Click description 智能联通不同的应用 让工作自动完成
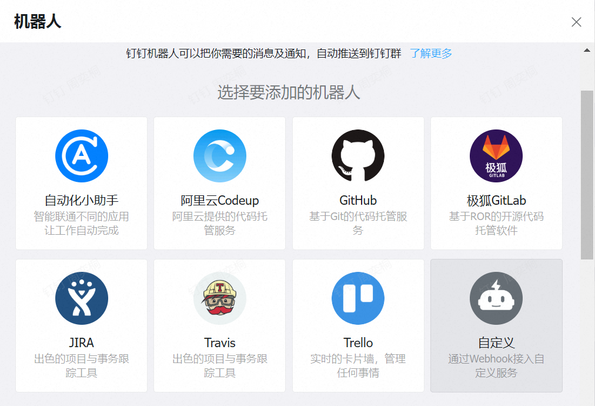Image resolution: width=595 pixels, height=406 pixels. tap(82, 224)
